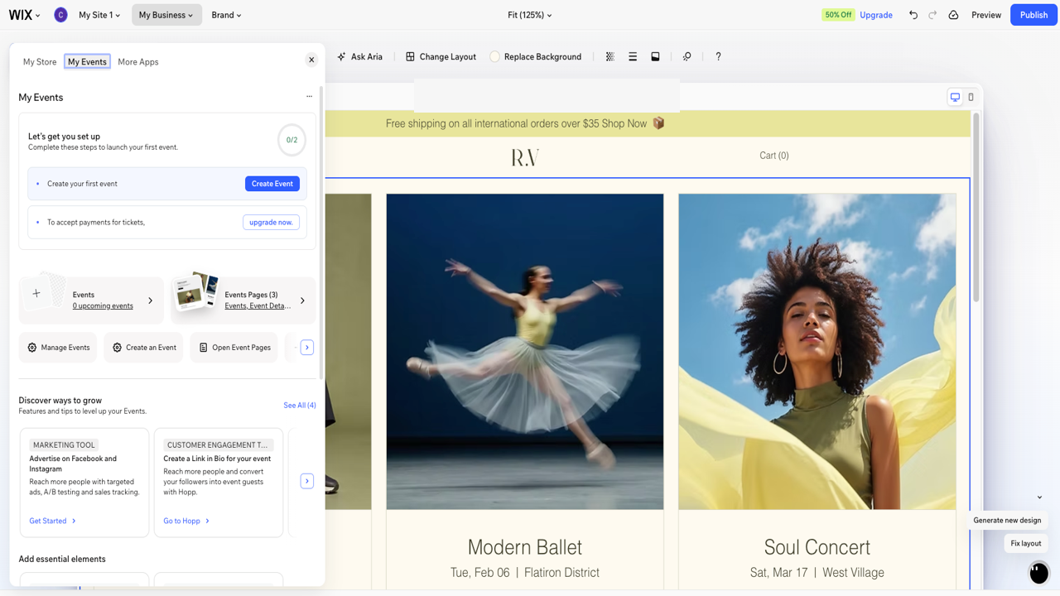Expand the My Site 1 dropdown

pyautogui.click(x=99, y=15)
